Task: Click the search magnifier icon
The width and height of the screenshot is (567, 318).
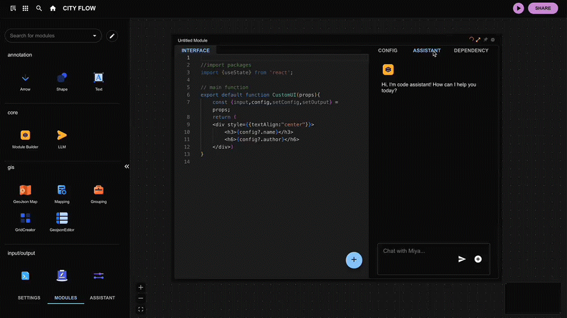Action: 39,8
